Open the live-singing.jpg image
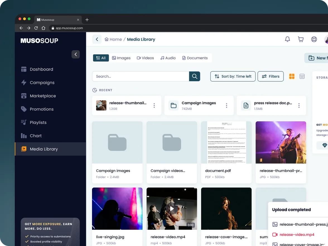Viewport: 328px width, 246px height. point(117,209)
